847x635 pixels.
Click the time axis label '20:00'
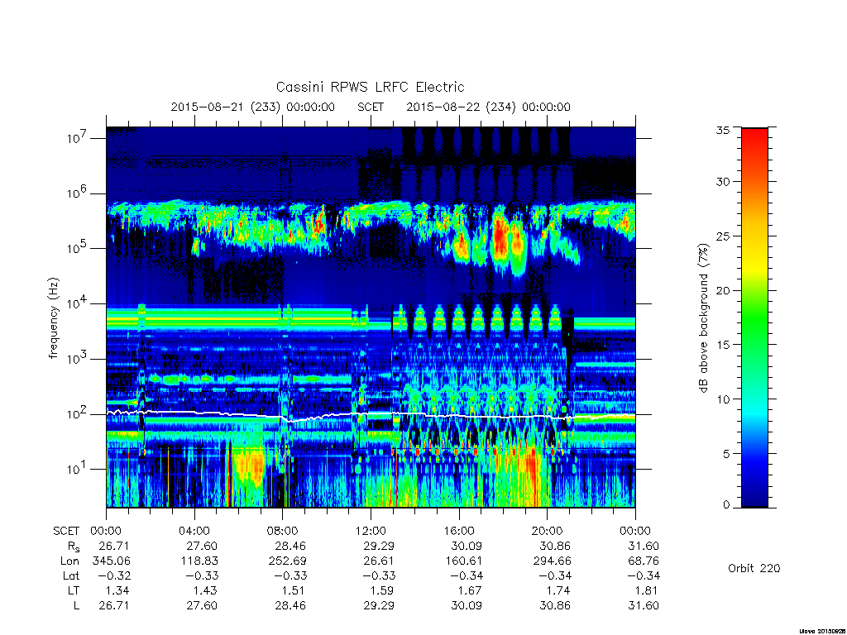547,531
